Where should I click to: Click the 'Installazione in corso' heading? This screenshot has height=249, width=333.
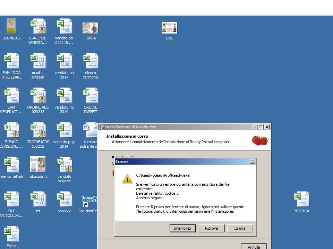click(x=127, y=136)
